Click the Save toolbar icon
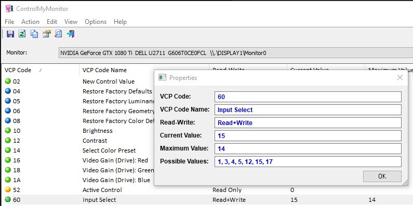 coord(10,34)
